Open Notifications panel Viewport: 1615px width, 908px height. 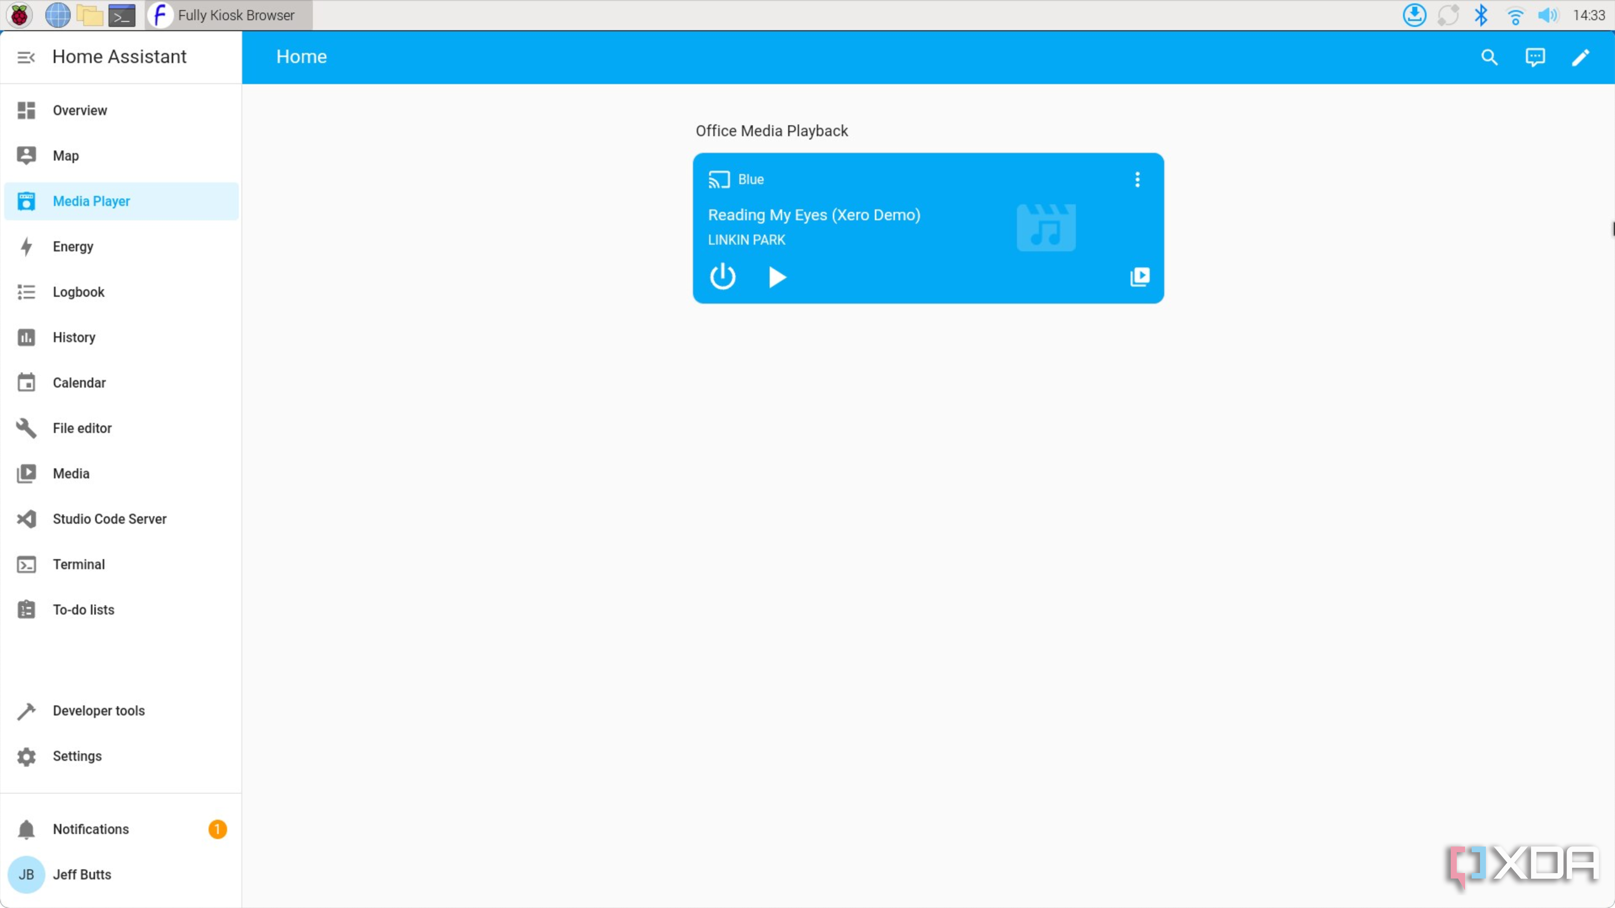tap(121, 829)
